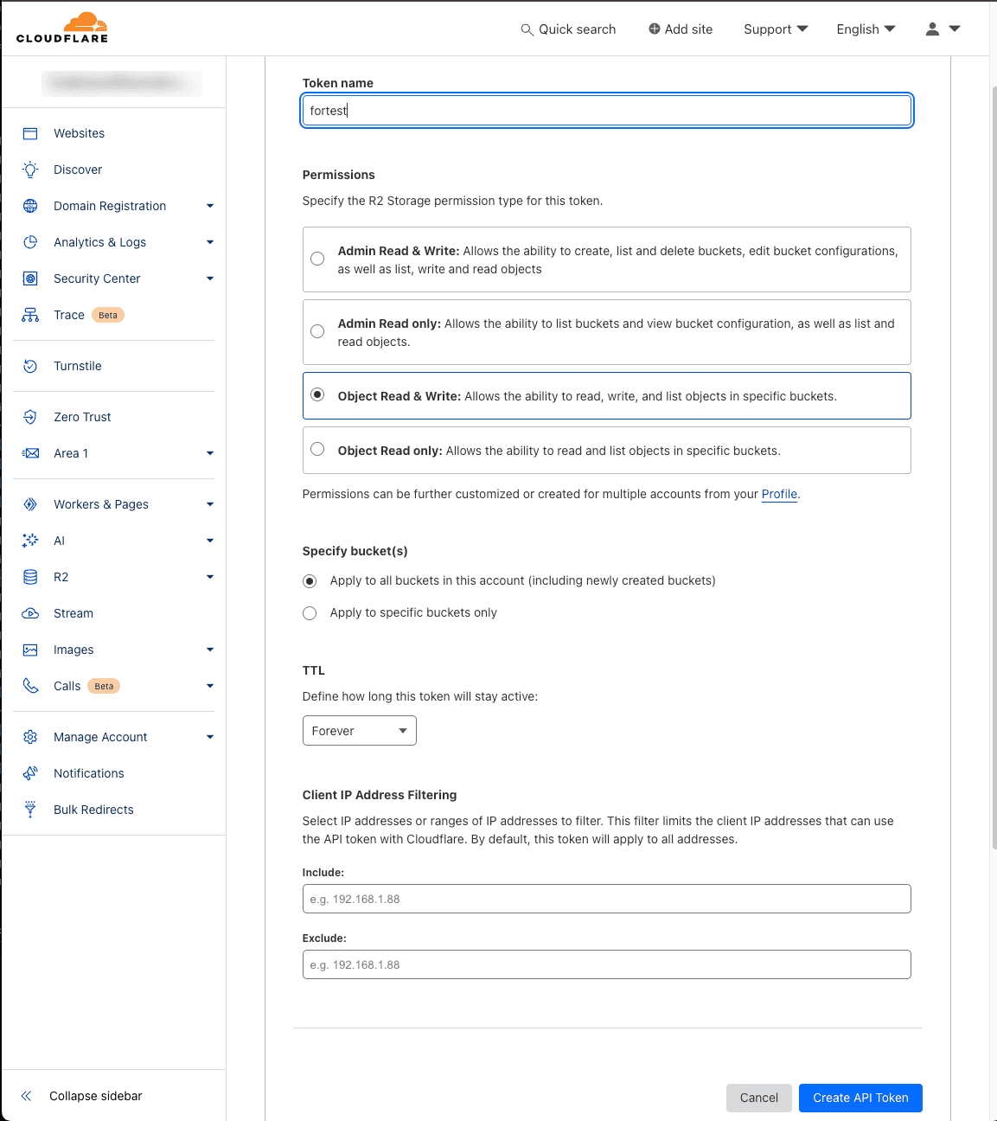Image resolution: width=997 pixels, height=1121 pixels.
Task: Click the Exclude IP address field
Action: [x=607, y=964]
